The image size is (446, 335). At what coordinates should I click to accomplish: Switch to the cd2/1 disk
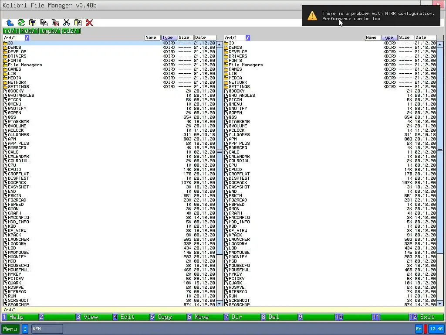coord(71,31)
